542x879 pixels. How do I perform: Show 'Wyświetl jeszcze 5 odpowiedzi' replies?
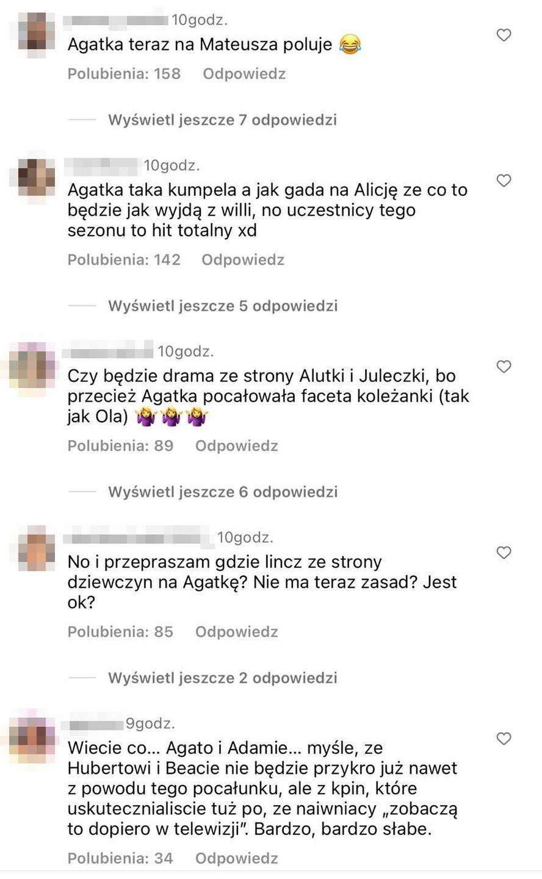point(223,306)
